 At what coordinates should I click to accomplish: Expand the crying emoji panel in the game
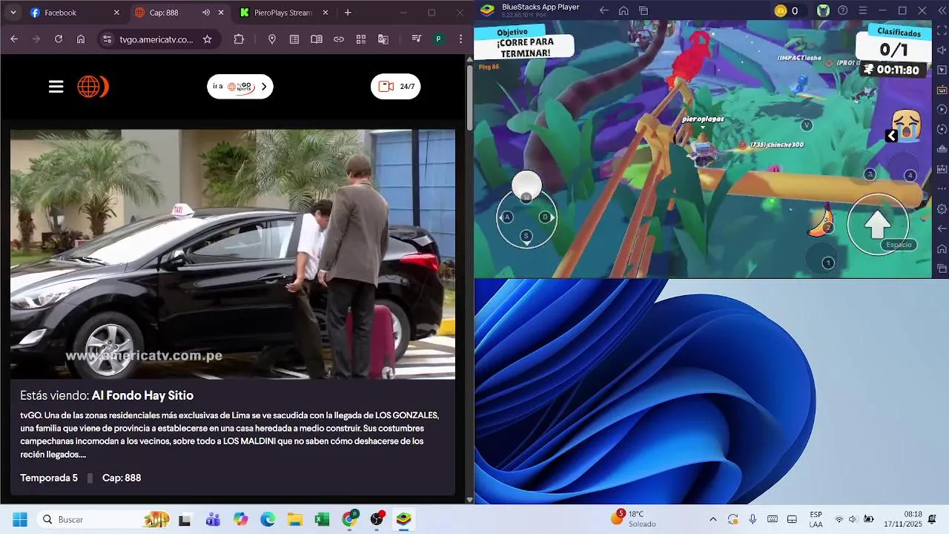(x=891, y=136)
